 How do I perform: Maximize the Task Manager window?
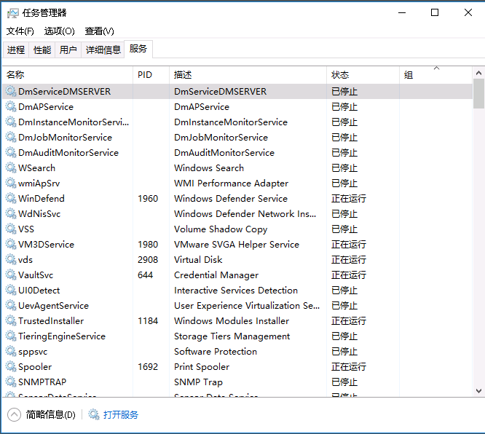435,12
